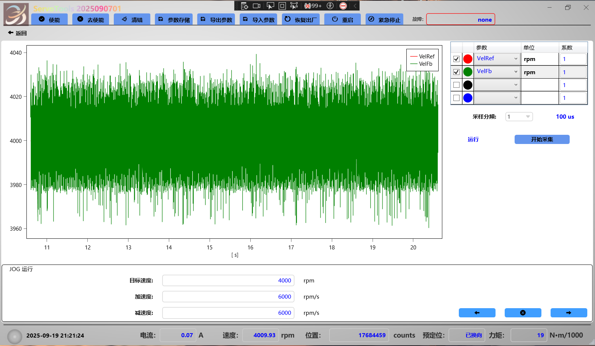Click the 预定位 status 已换向
The width and height of the screenshot is (595, 346).
tap(467, 335)
